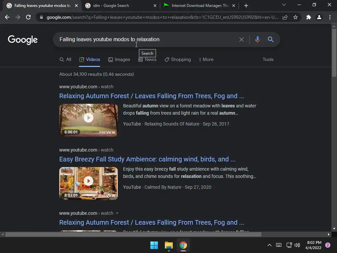Expand the More search filters
Image resolution: width=337 pixels, height=253 pixels.
point(206,59)
